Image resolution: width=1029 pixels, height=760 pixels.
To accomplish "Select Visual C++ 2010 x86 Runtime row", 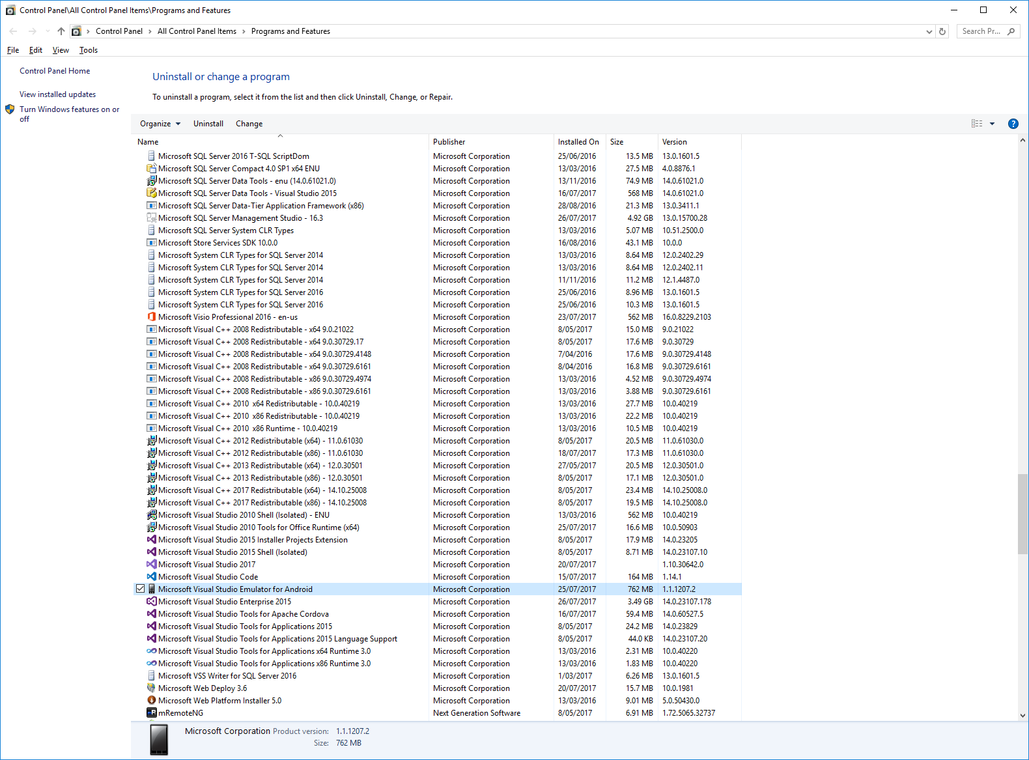I will tap(438, 429).
